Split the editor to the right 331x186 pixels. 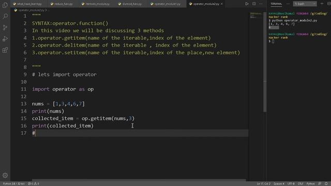click(x=254, y=4)
